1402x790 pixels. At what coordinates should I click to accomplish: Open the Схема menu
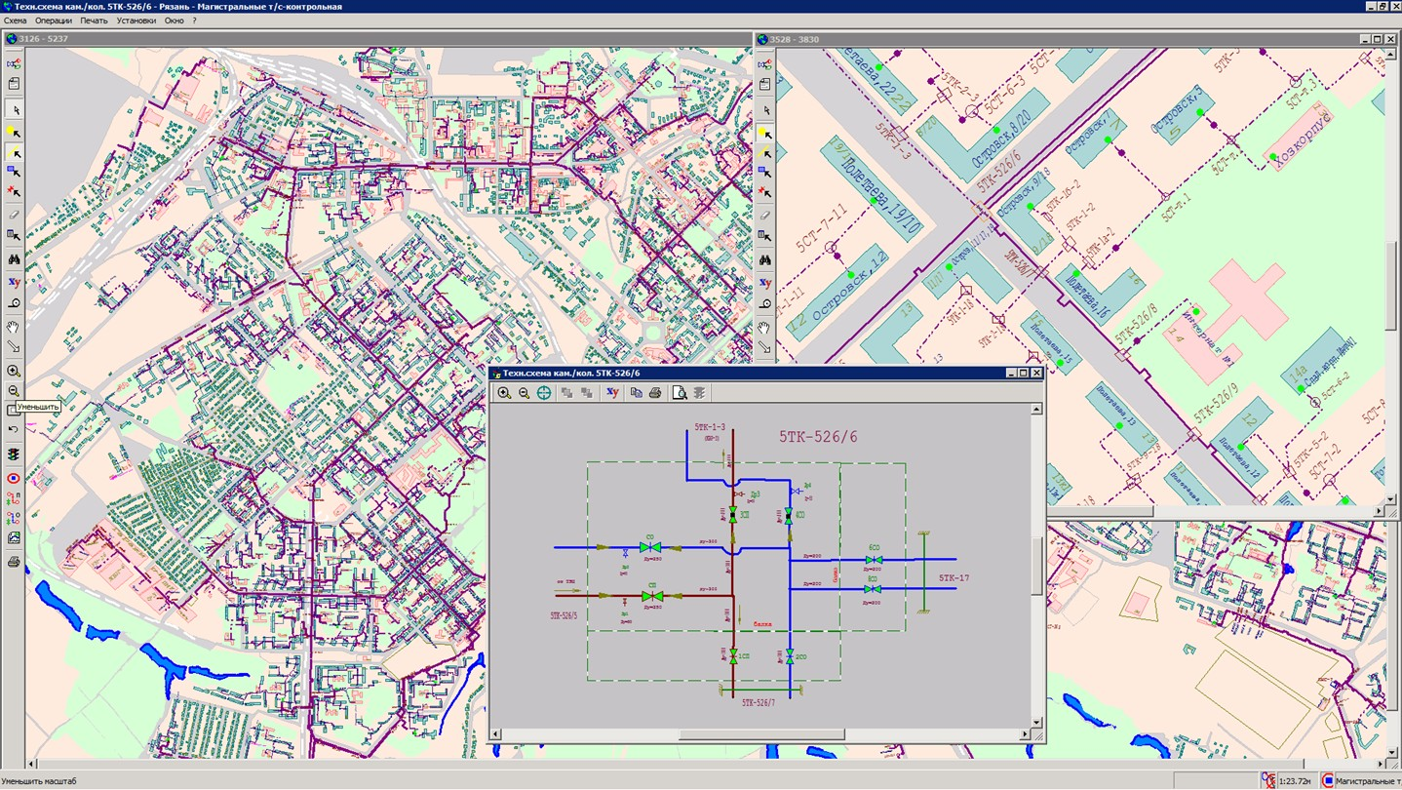click(x=15, y=20)
